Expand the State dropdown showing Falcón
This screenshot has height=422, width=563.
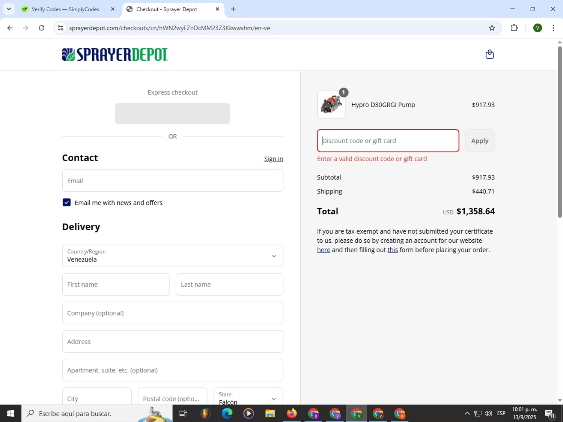point(248,397)
